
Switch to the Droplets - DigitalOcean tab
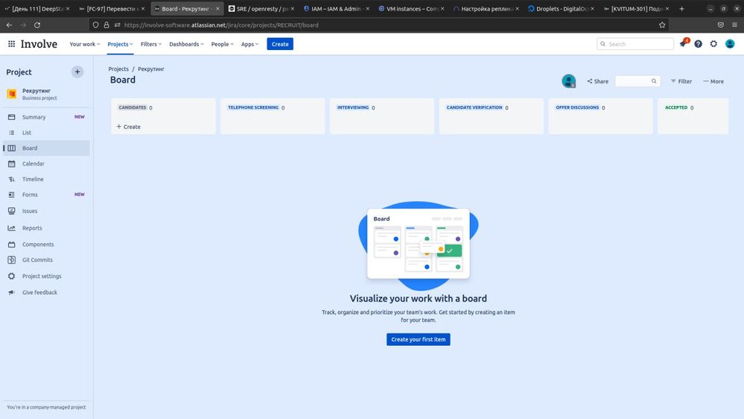click(x=561, y=8)
